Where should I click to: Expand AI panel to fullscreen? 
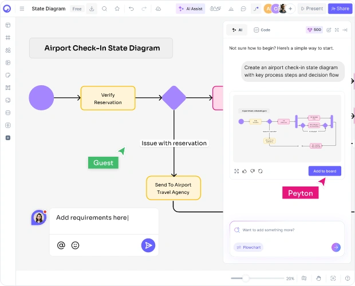[x=337, y=30]
